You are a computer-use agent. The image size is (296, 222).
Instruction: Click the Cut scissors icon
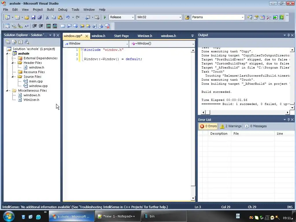click(47, 17)
